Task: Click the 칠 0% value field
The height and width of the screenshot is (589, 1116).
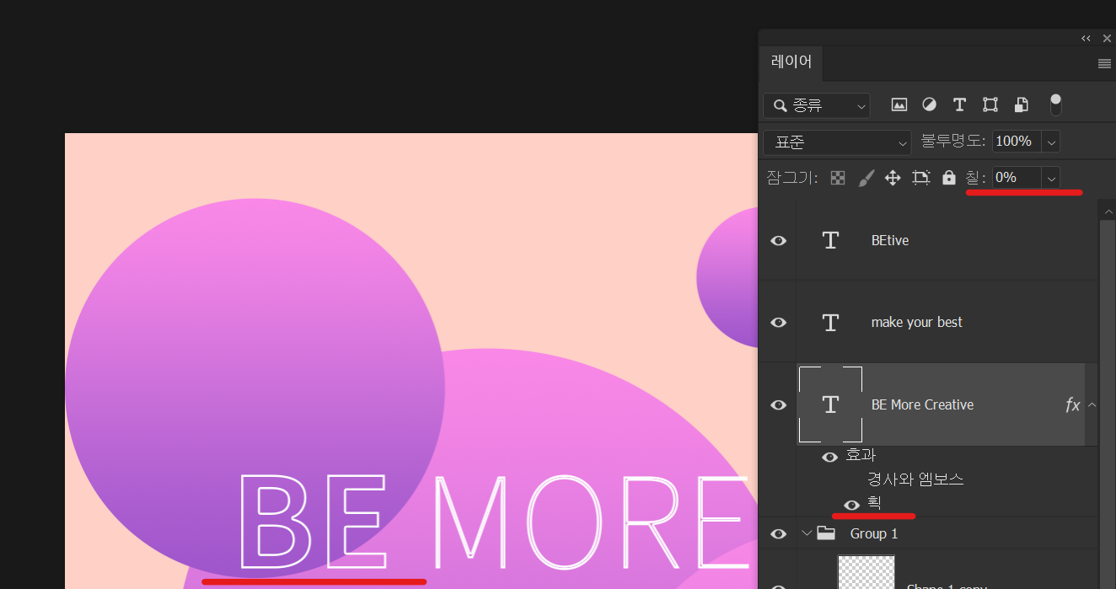Action: tap(1017, 178)
